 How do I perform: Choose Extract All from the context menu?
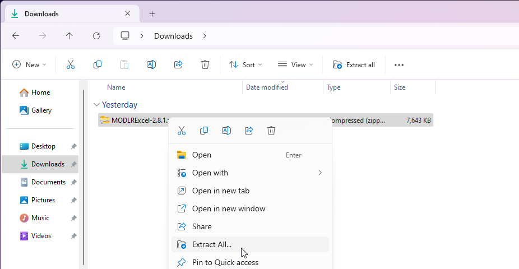212,244
